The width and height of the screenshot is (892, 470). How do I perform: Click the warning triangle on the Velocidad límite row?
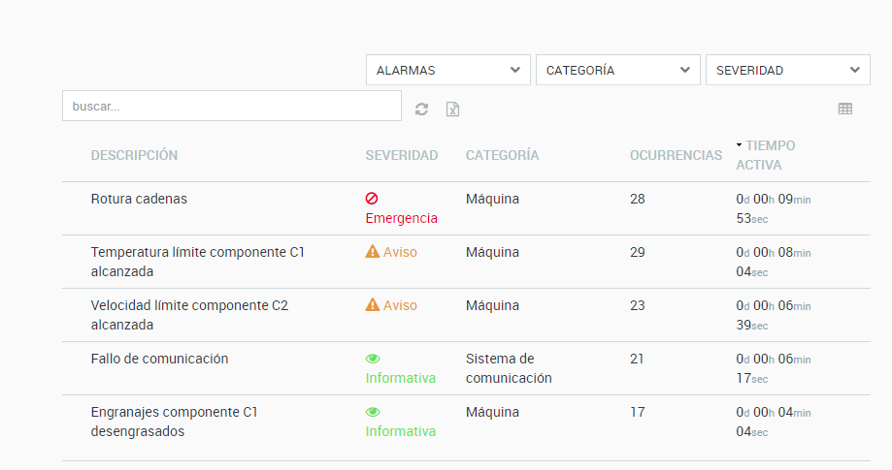[x=372, y=305]
